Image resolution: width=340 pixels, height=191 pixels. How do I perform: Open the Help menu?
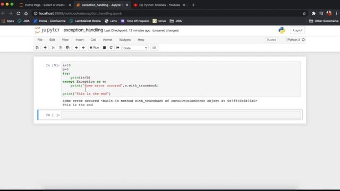click(x=141, y=40)
